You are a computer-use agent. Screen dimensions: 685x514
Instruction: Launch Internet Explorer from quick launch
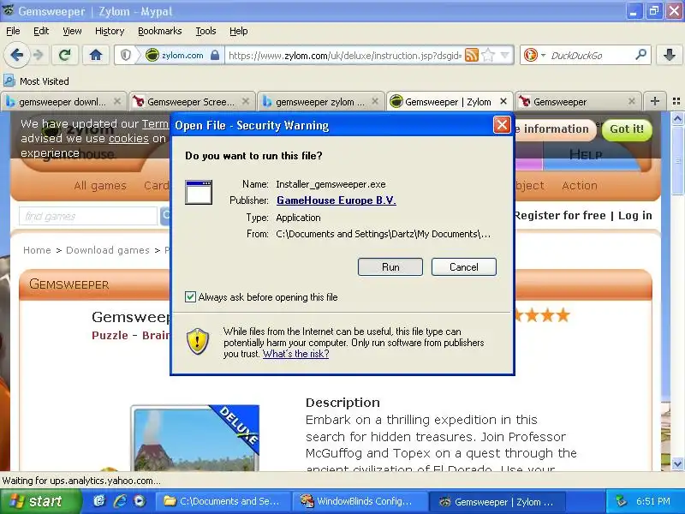(120, 501)
